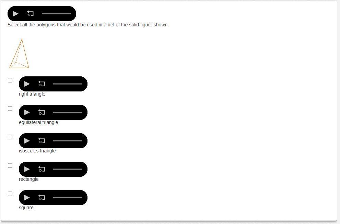
Task: Play the rectangle audio clip
Action: [x=27, y=169]
